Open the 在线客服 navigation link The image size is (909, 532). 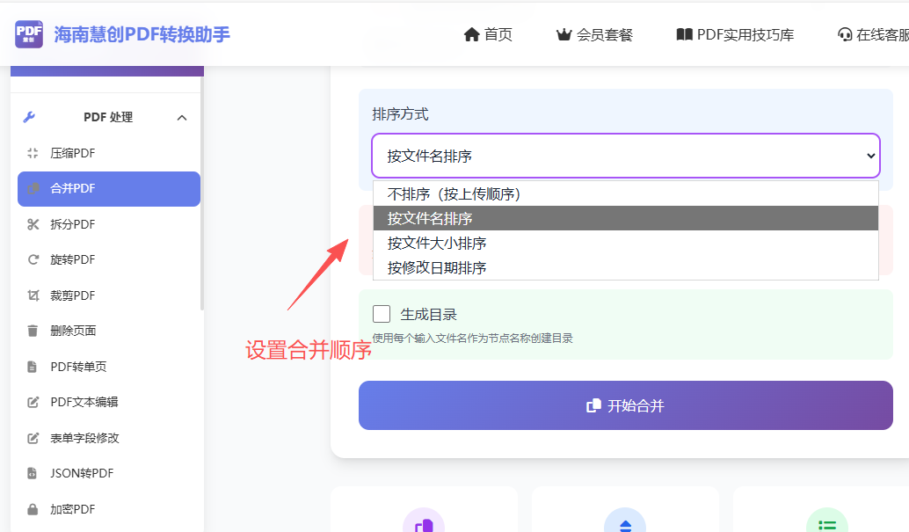(873, 35)
